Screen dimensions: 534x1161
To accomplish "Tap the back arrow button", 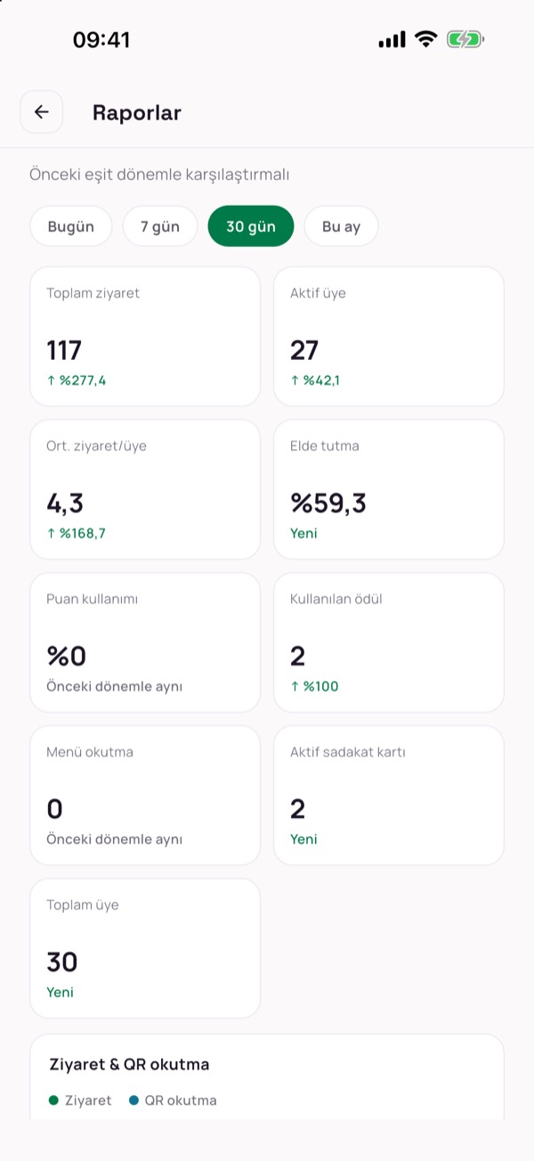I will click(x=42, y=112).
